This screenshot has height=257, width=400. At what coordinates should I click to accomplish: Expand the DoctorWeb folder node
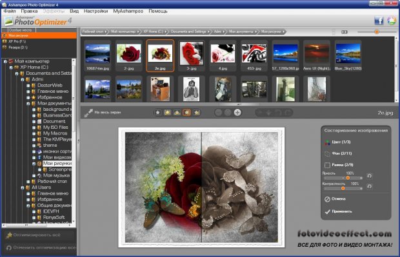click(28, 85)
